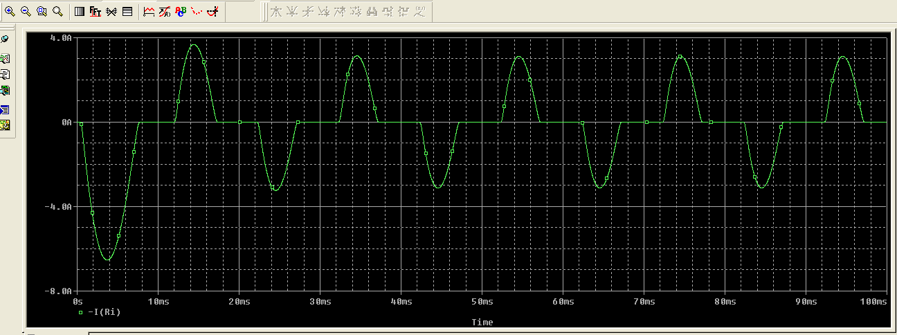Viewport: 897px width, 335px height.
Task: Click the legend trace symbol beside -I(Ri)
Action: [x=80, y=312]
